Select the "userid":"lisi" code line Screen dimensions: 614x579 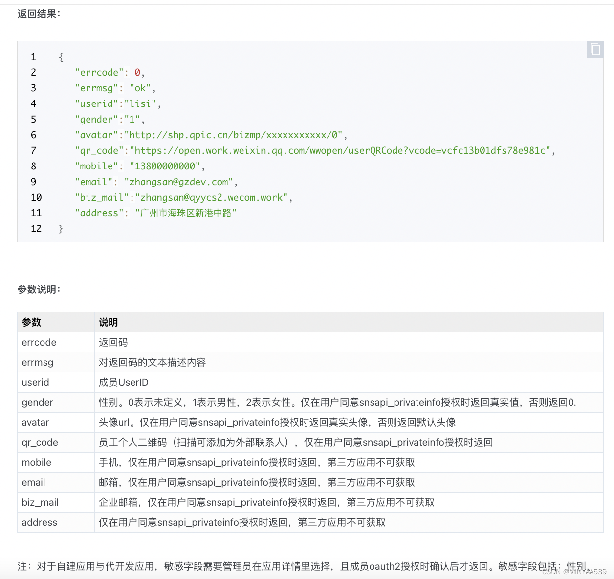pos(118,103)
